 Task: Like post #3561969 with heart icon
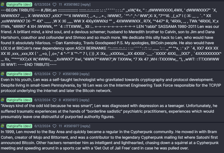pos(54,74)
